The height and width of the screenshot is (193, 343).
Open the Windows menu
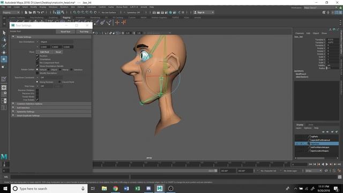pos(53,7)
